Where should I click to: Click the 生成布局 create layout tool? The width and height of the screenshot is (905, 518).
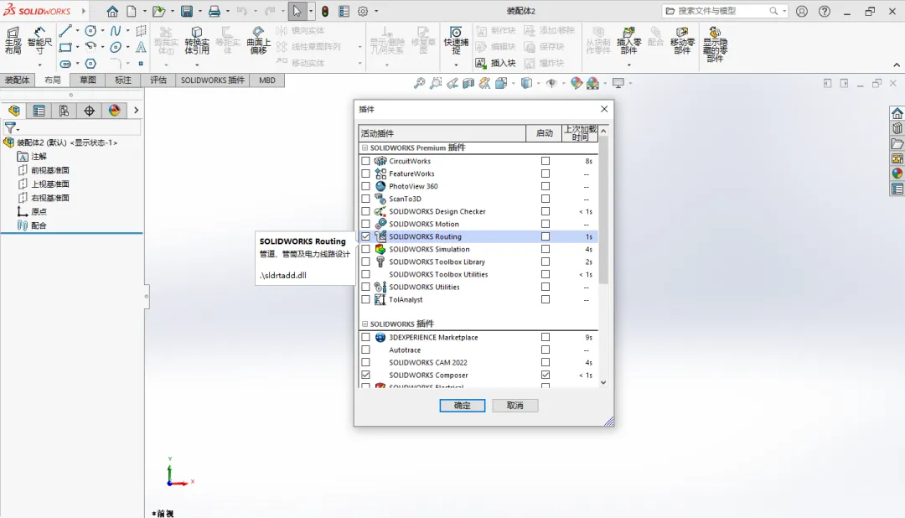(13, 41)
